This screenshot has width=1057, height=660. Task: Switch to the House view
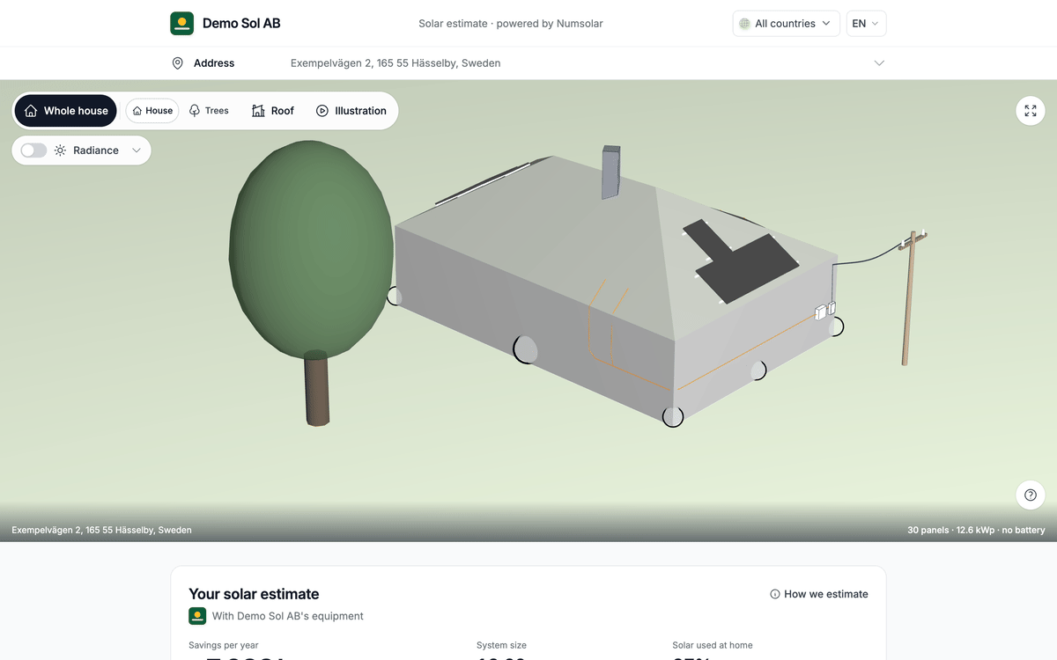[x=152, y=111]
